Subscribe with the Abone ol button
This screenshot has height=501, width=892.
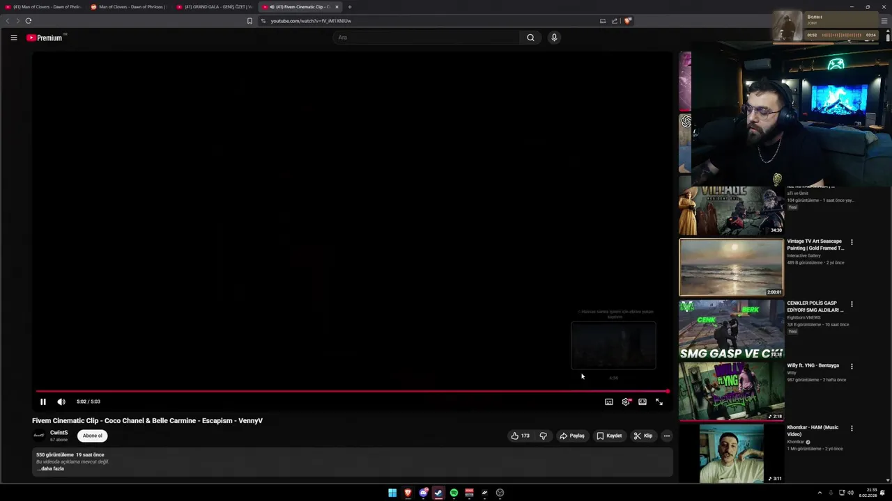pyautogui.click(x=93, y=436)
